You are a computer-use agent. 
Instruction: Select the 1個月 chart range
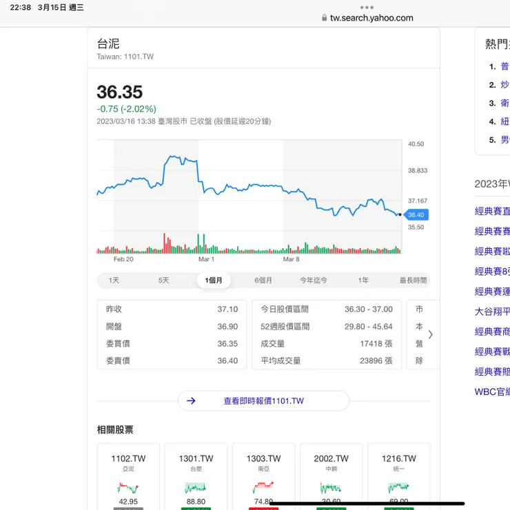[214, 280]
